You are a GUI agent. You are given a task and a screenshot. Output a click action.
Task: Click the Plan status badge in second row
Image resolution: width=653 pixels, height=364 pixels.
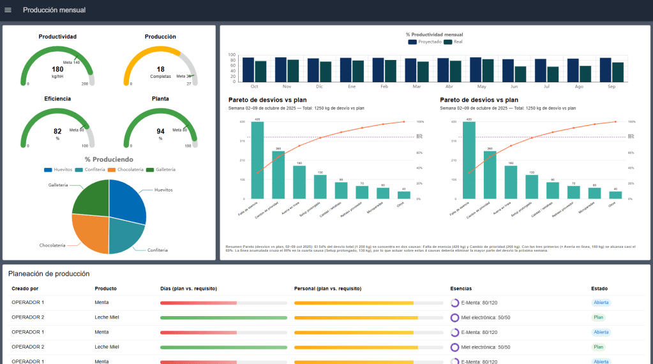(x=598, y=317)
